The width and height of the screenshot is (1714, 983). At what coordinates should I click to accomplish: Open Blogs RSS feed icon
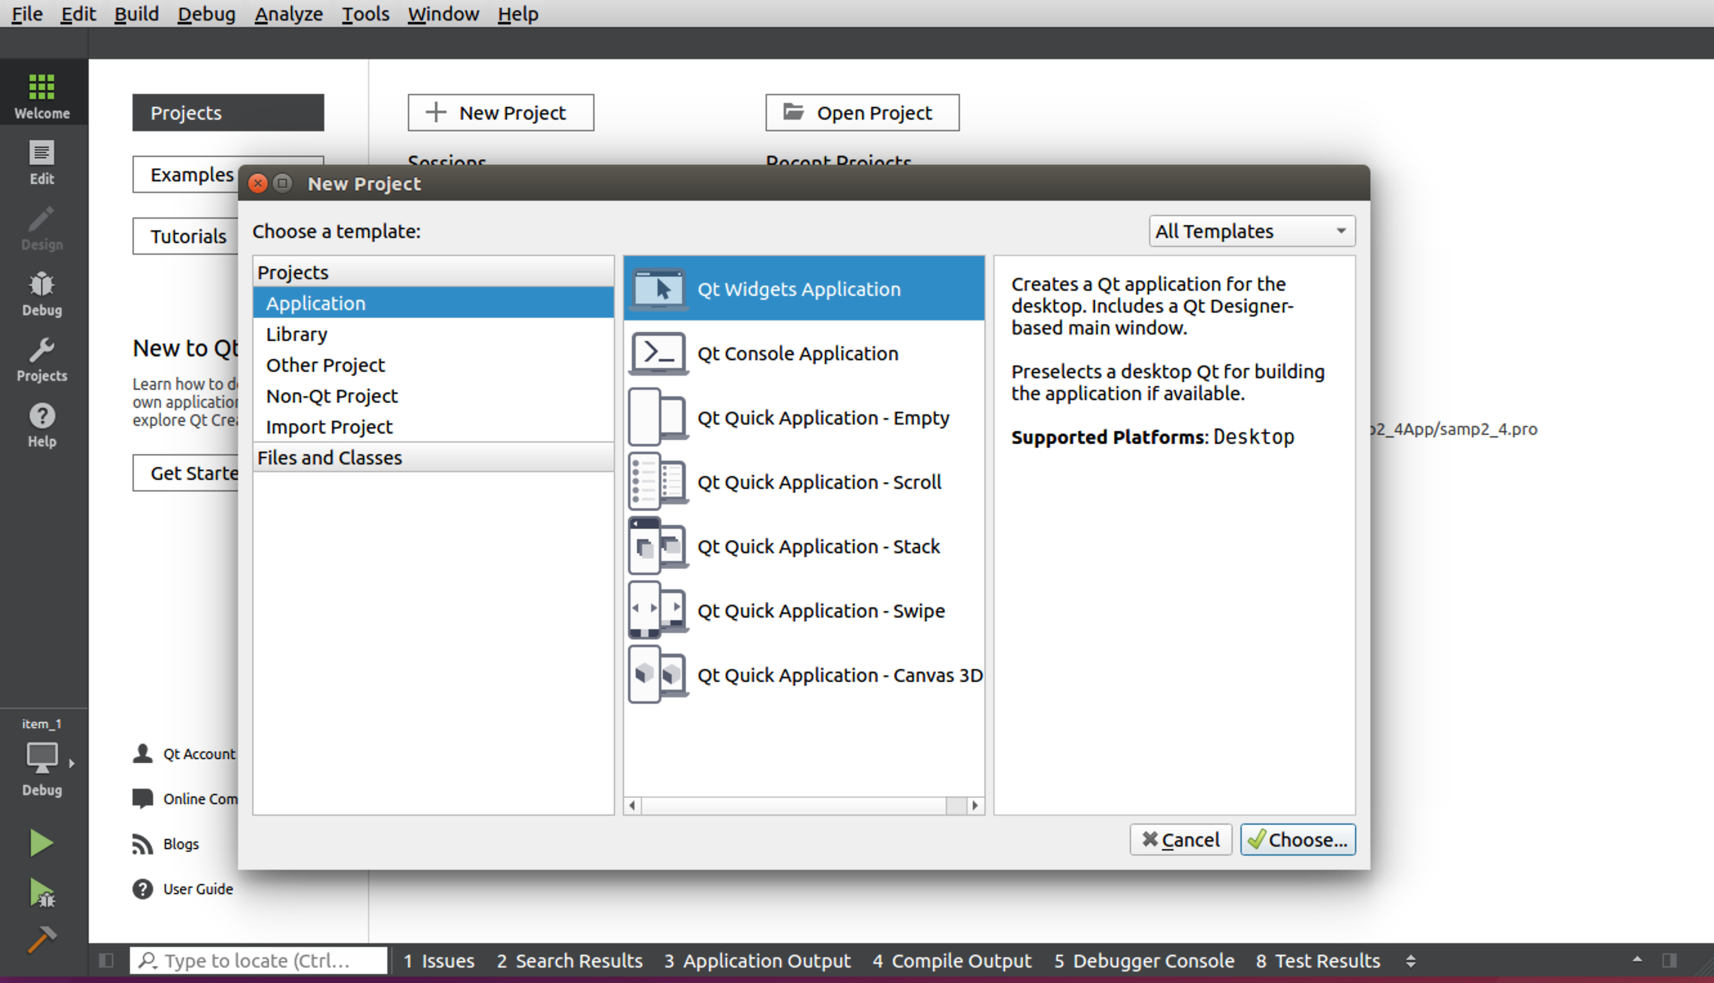pos(142,844)
